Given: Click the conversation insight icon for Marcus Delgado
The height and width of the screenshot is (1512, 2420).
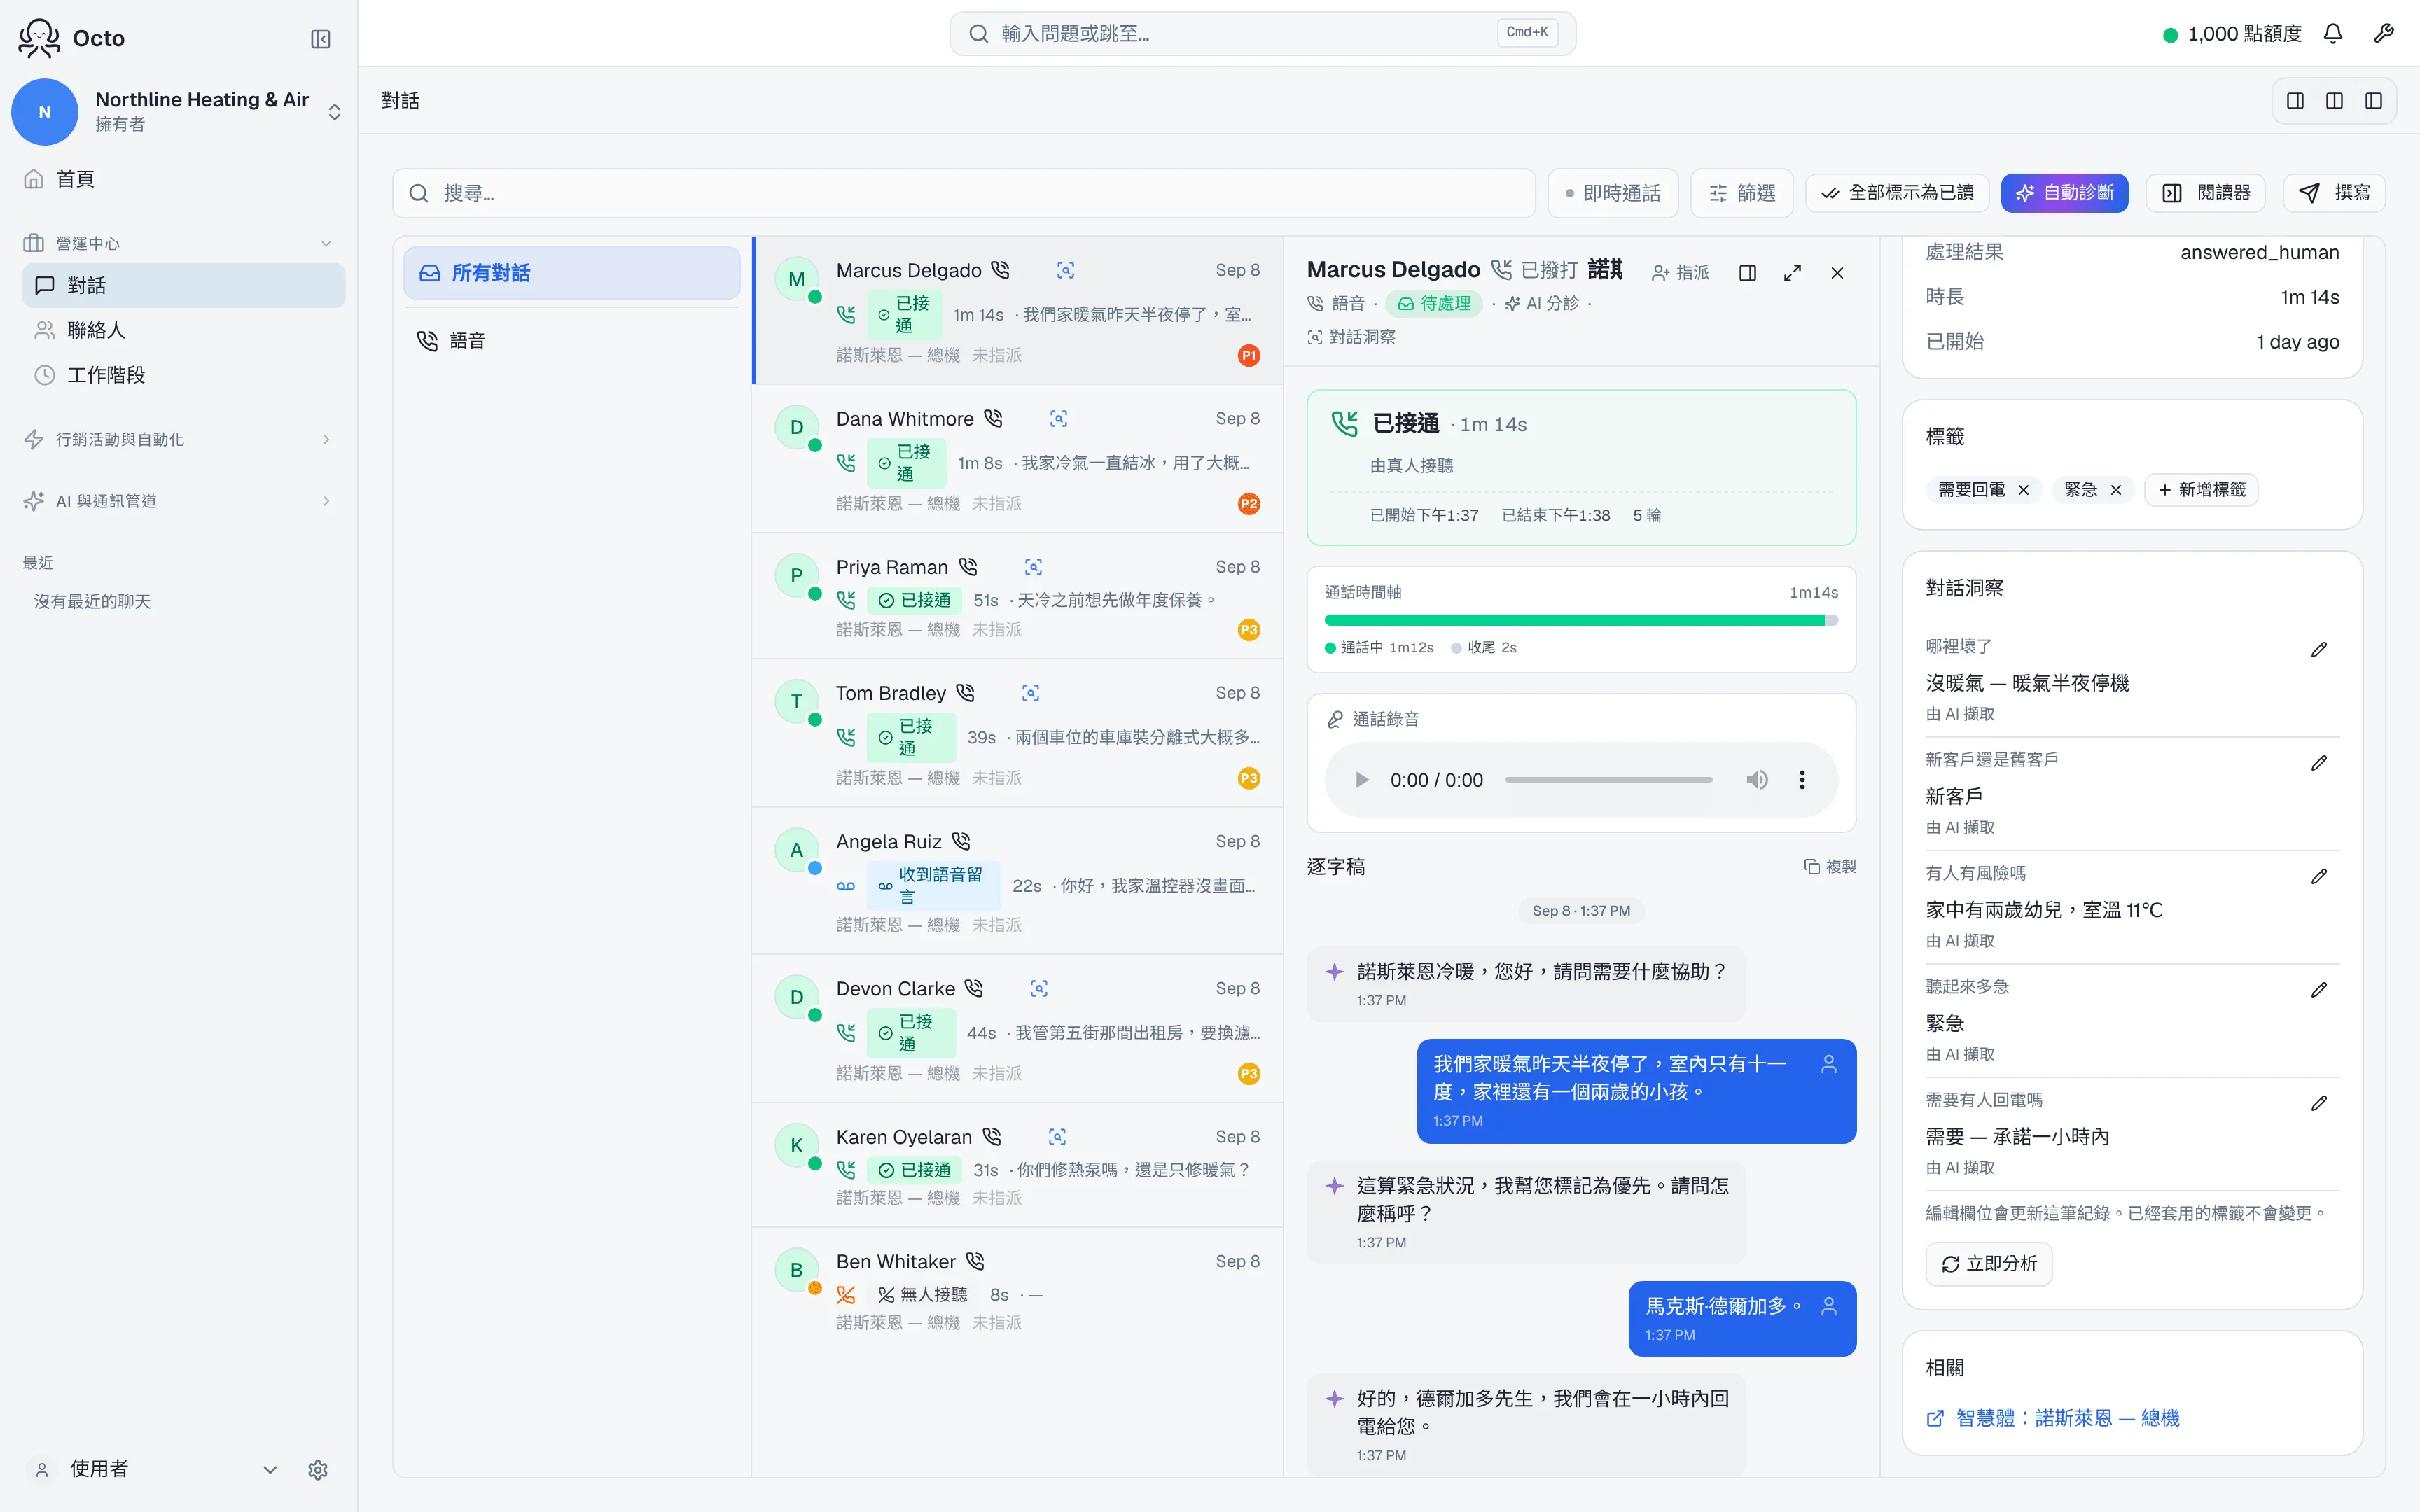Looking at the screenshot, I should tap(1066, 270).
